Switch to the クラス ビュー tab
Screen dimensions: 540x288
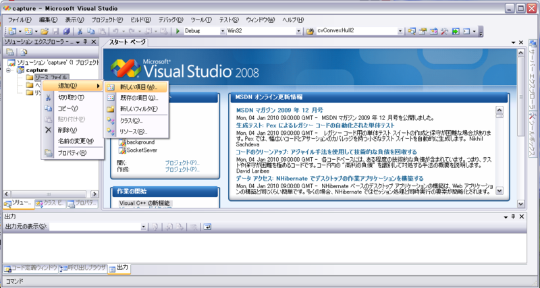click(x=50, y=204)
